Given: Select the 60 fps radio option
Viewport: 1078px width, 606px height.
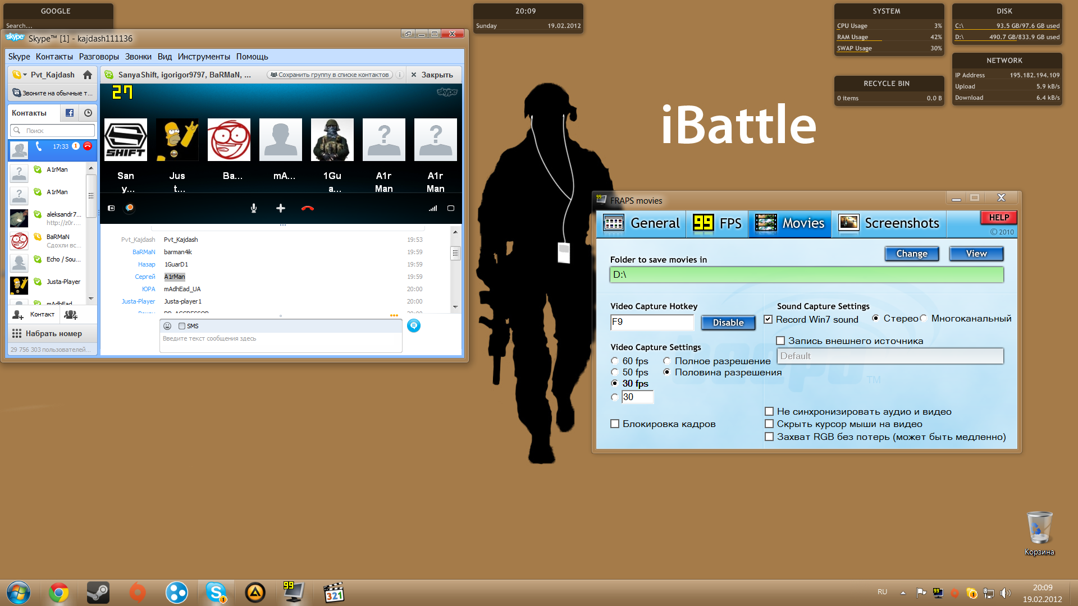Looking at the screenshot, I should 615,361.
